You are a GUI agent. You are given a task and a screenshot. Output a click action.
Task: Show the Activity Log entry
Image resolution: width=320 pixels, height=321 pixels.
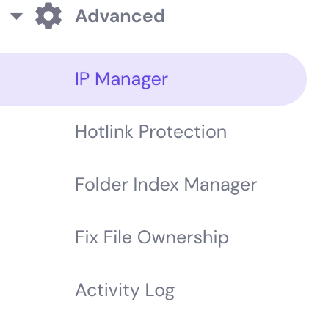[125, 290]
